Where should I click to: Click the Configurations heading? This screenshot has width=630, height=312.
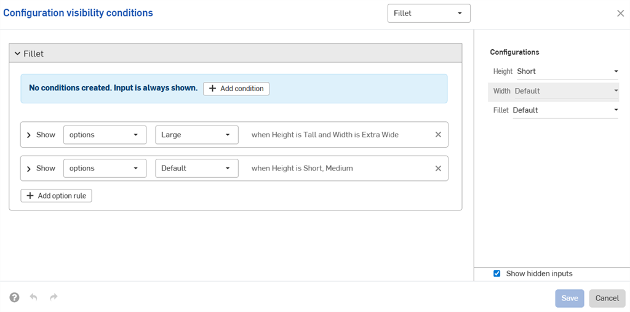point(515,52)
